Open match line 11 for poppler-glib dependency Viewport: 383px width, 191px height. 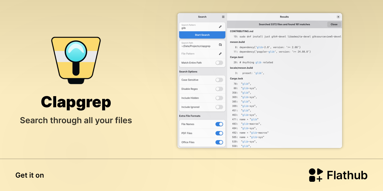tap(272, 52)
